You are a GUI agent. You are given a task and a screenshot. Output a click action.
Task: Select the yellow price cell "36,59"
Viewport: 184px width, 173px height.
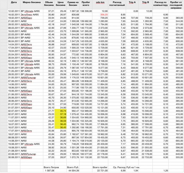[61, 121]
